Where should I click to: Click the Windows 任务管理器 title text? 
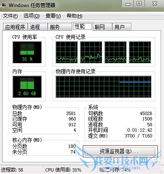[x=32, y=5]
